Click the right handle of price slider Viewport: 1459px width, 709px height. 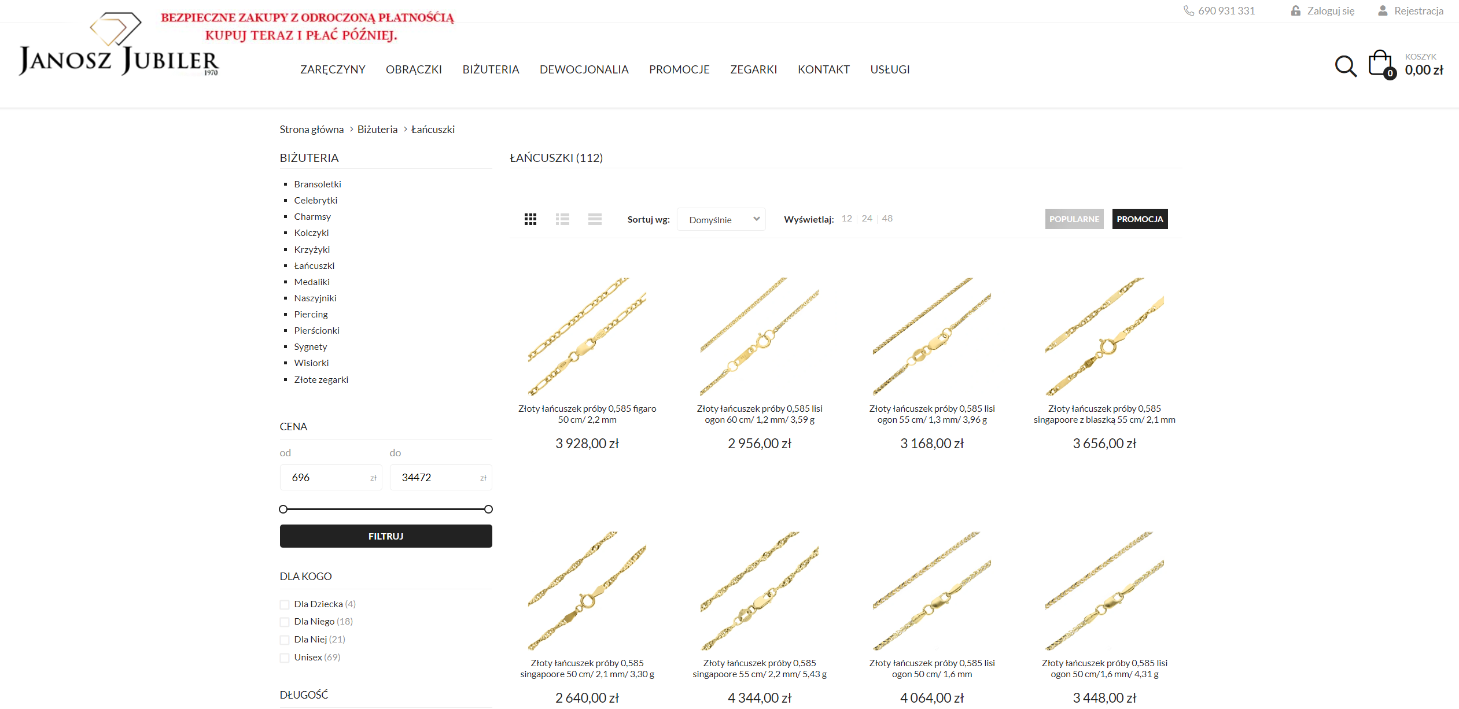click(488, 509)
